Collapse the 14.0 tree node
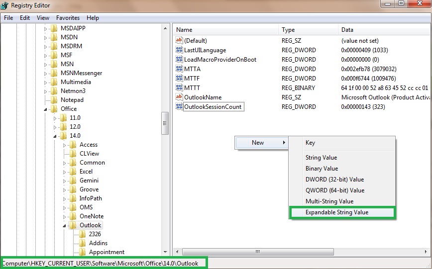The image size is (432, 269). pos(55,136)
